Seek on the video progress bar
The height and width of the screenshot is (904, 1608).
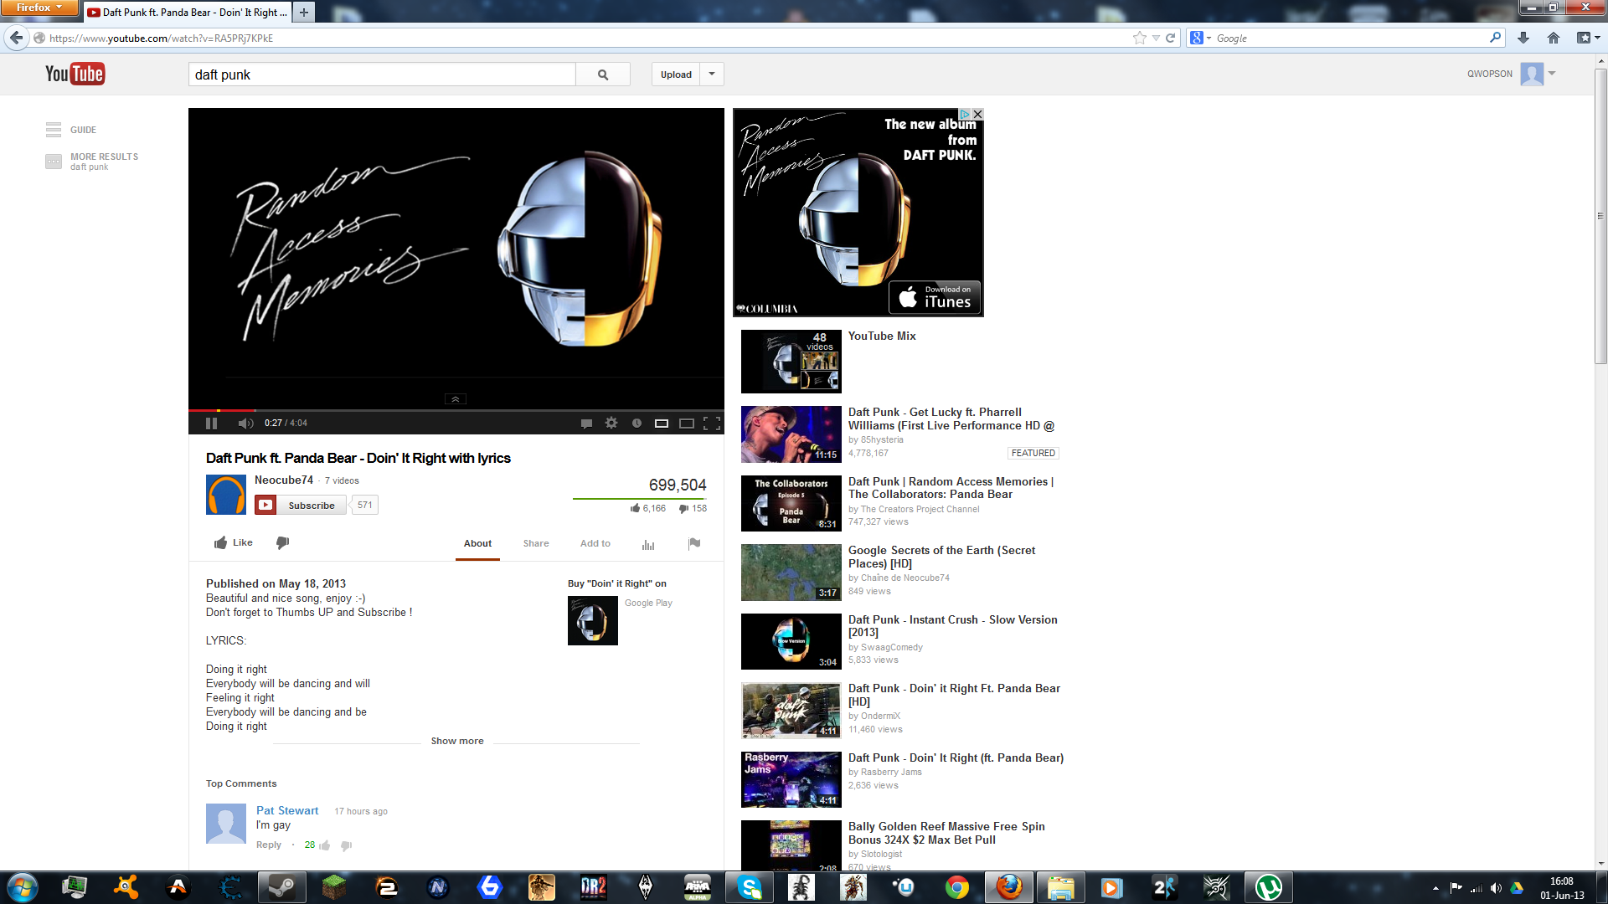tap(456, 410)
